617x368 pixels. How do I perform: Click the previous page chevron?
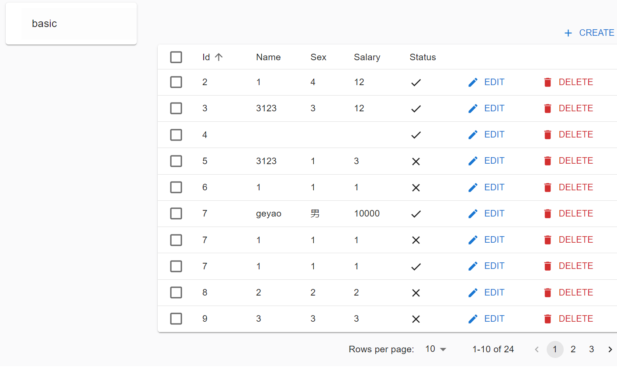tap(537, 349)
